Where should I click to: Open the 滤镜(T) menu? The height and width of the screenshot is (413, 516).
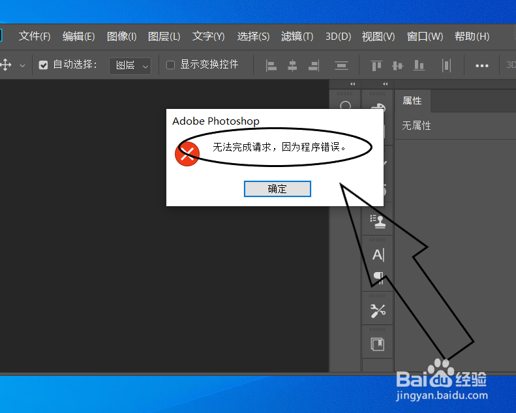click(x=297, y=36)
